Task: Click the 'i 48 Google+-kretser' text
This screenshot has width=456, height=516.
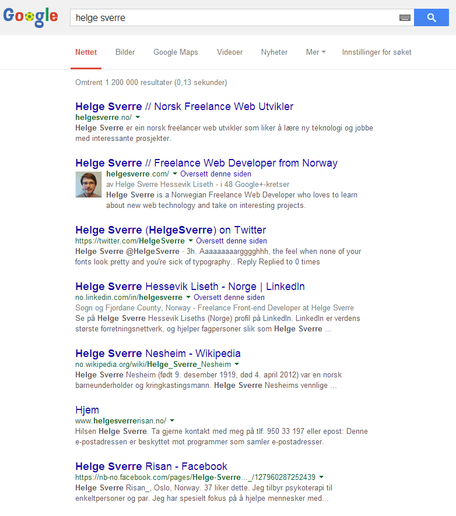Action: tap(255, 184)
